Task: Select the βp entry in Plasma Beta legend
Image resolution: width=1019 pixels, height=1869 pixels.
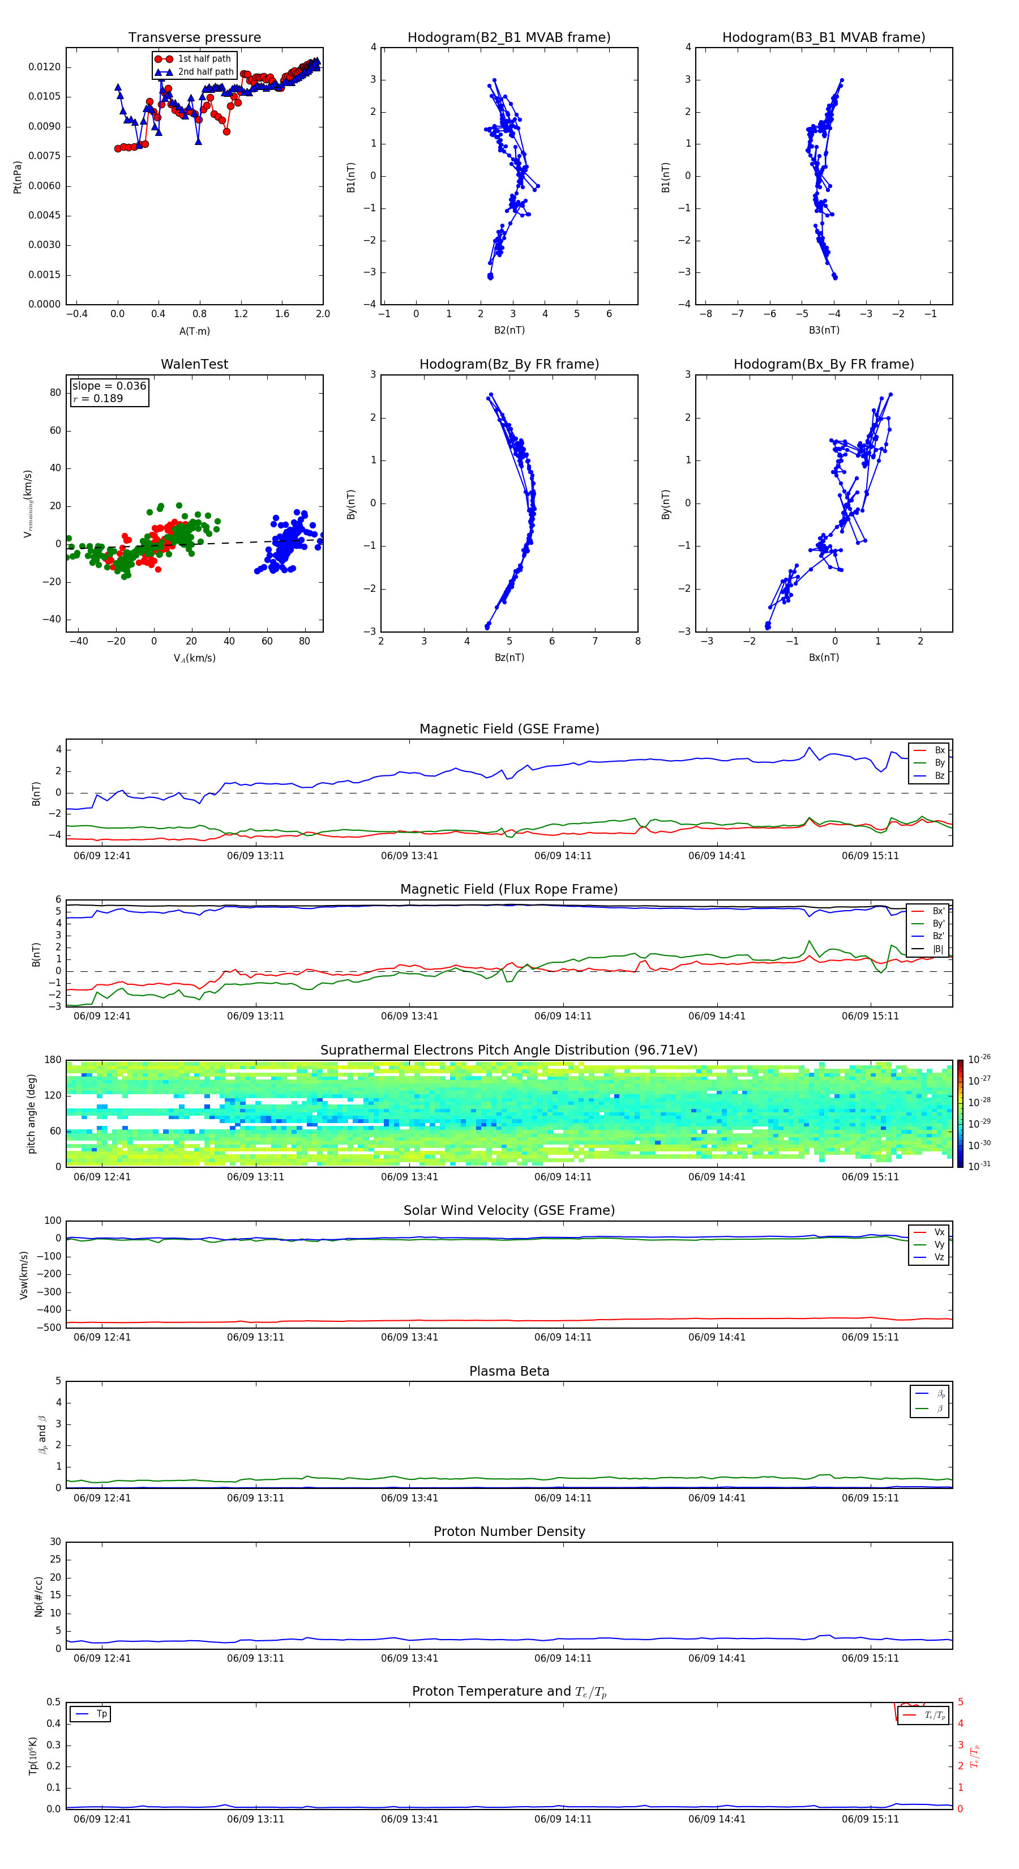Action: pos(930,1394)
